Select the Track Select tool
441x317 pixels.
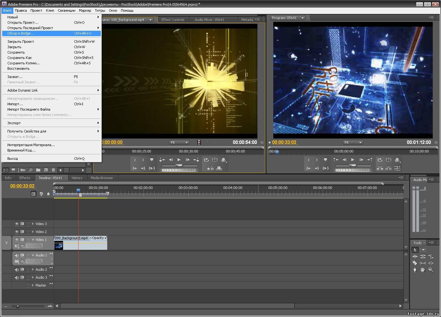[423, 250]
